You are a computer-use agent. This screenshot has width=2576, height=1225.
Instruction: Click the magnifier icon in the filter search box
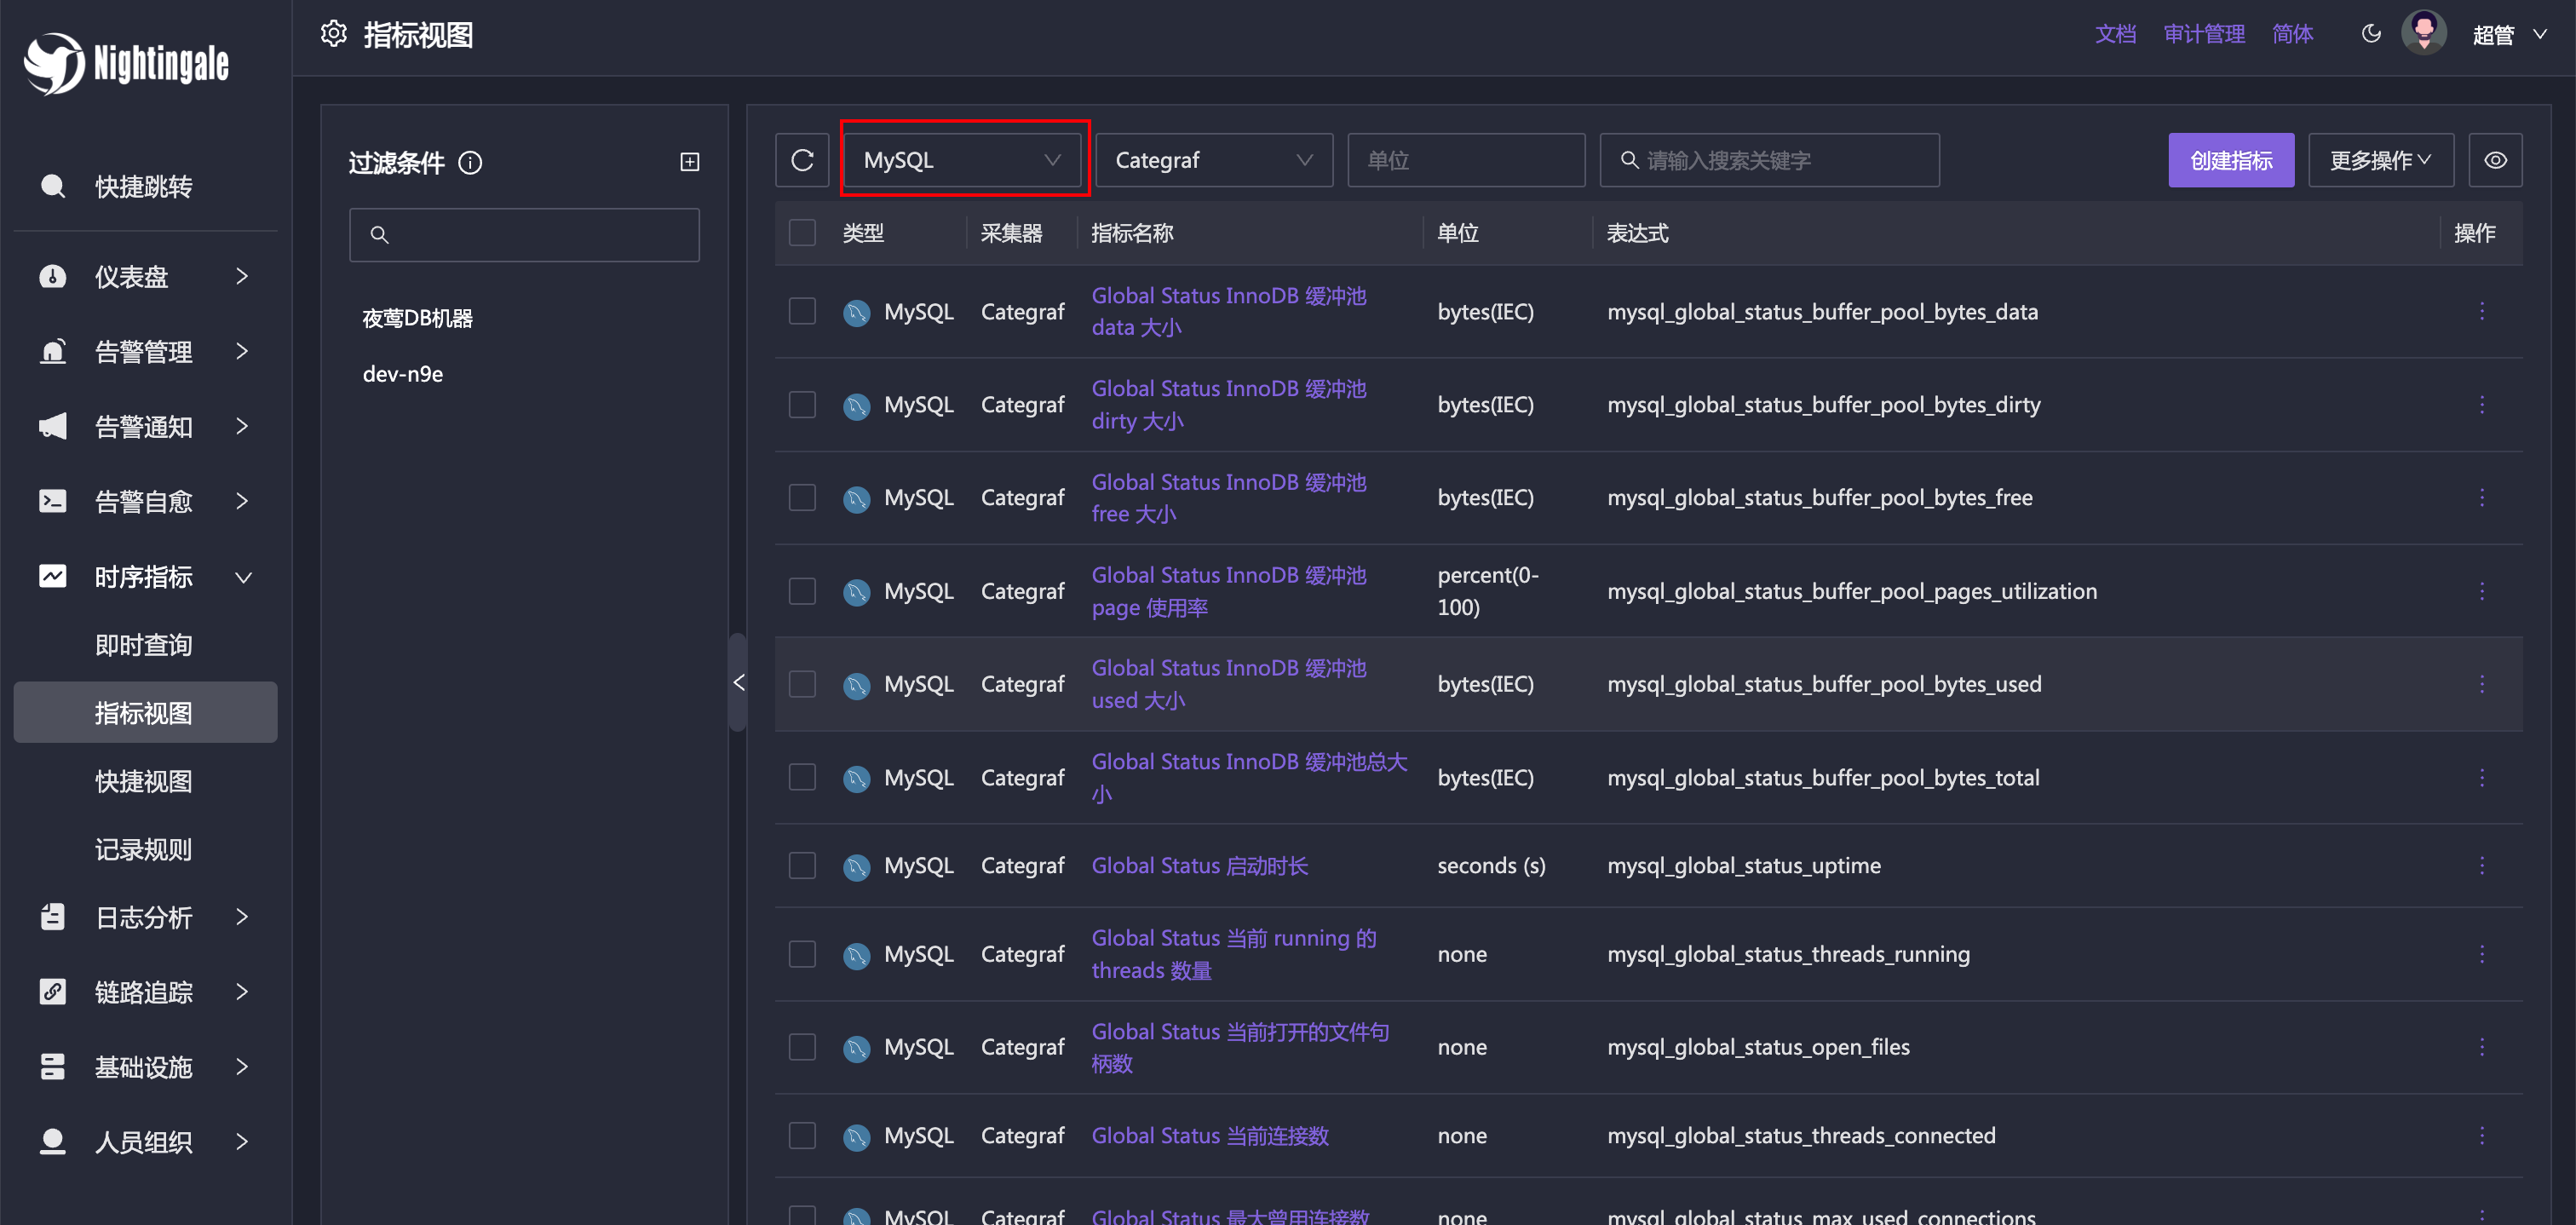pyautogui.click(x=381, y=234)
